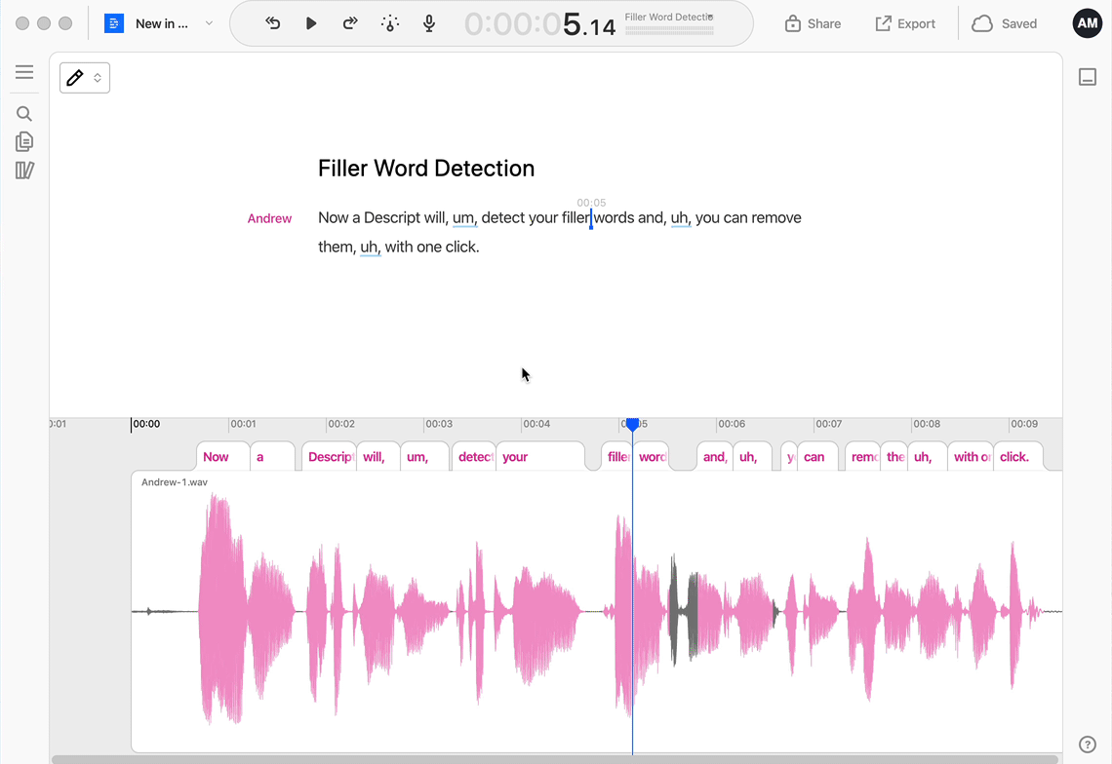Screen dimensions: 1112x764
Task: Open the AI effects icon in the toolbar
Action: tap(389, 22)
